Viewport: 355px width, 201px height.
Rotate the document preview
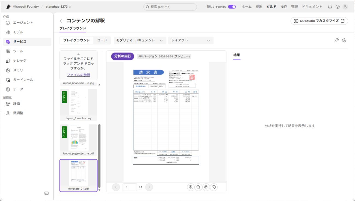pos(214,187)
